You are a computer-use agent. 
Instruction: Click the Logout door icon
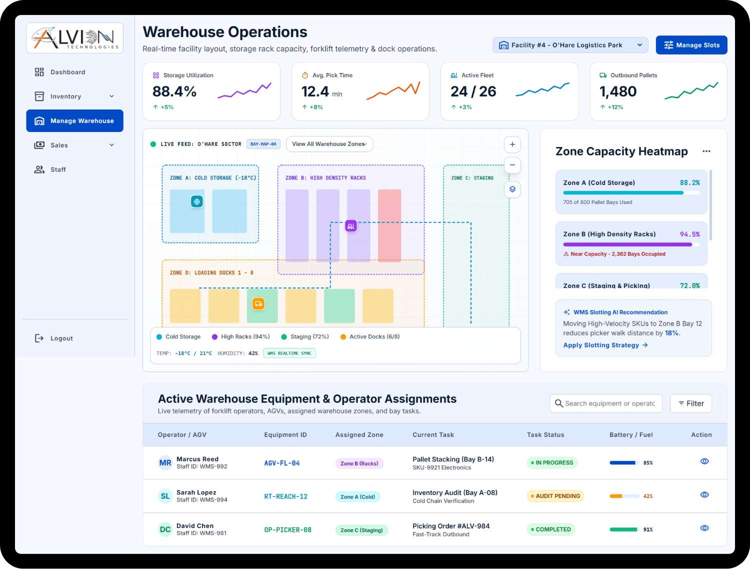click(39, 338)
